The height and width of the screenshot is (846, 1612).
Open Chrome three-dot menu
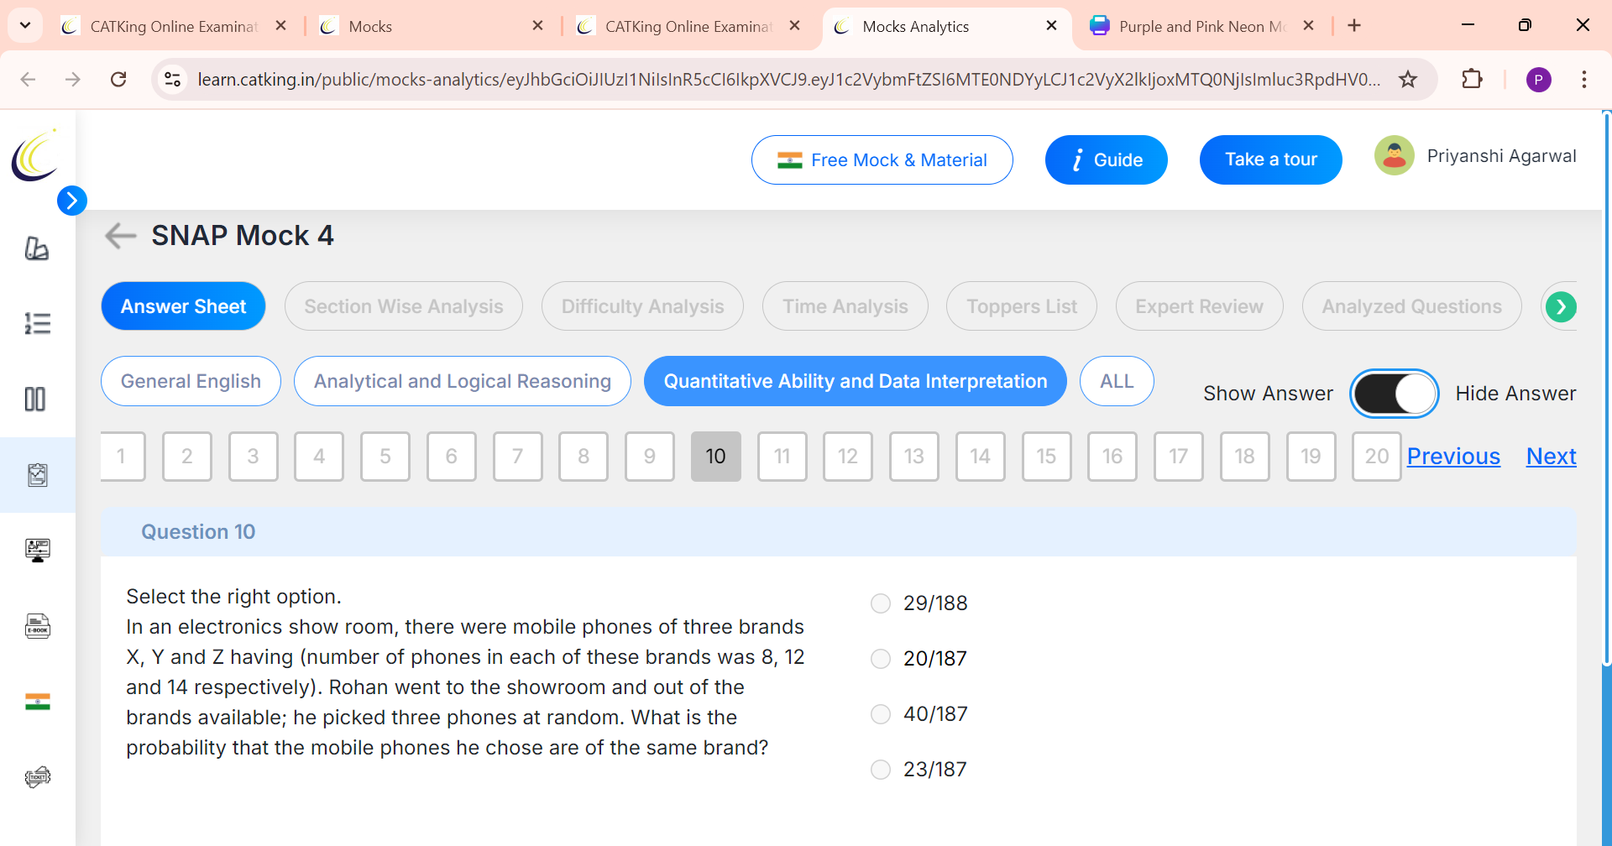tap(1583, 80)
